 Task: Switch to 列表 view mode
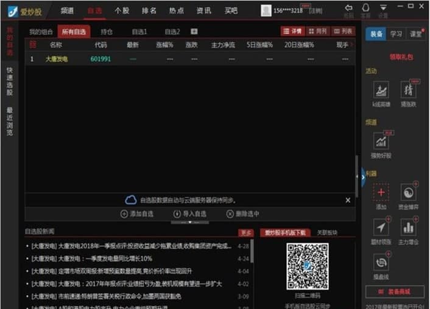[x=343, y=31]
